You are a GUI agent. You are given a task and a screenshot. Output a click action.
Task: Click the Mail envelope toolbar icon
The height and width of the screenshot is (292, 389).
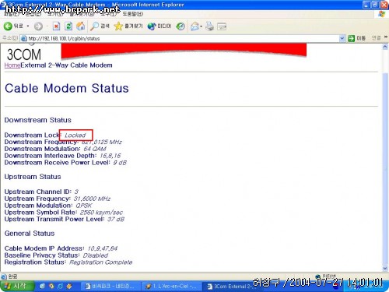pos(194,26)
